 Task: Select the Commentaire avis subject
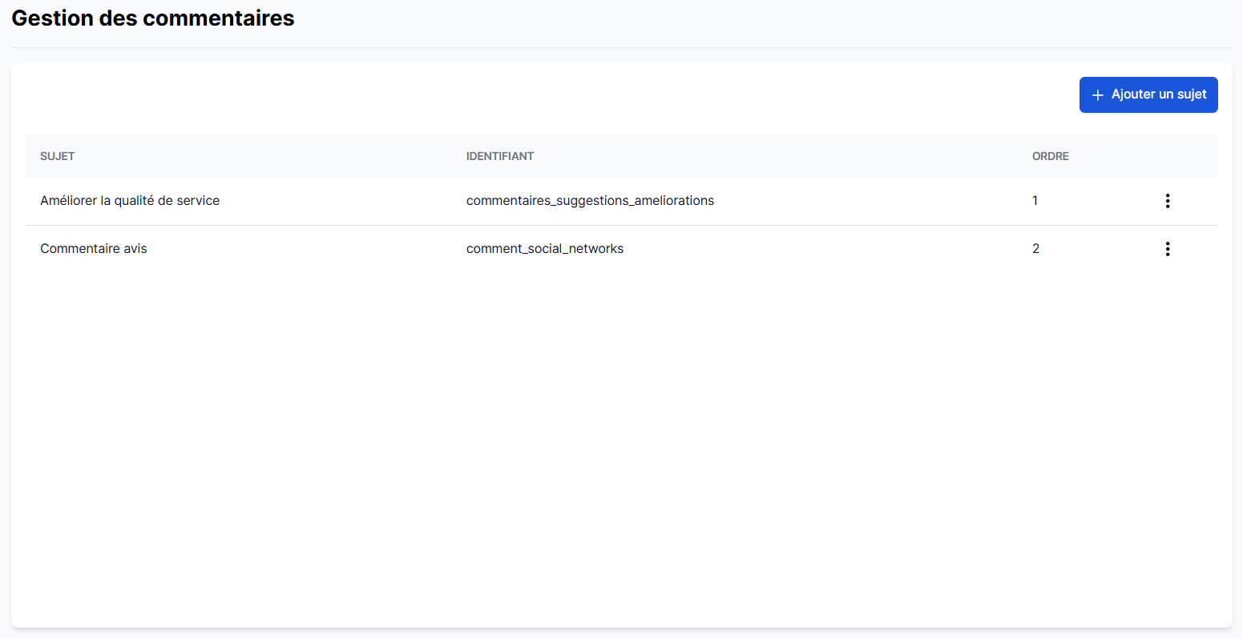(x=94, y=249)
